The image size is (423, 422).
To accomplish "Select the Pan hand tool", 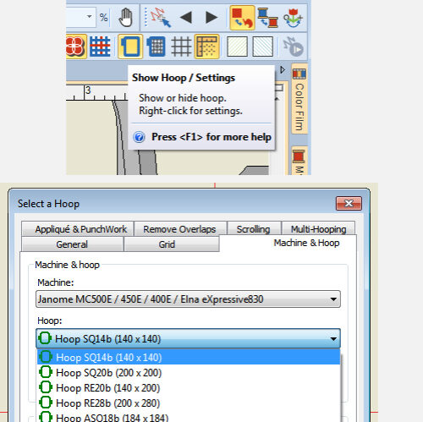I will pos(126,18).
